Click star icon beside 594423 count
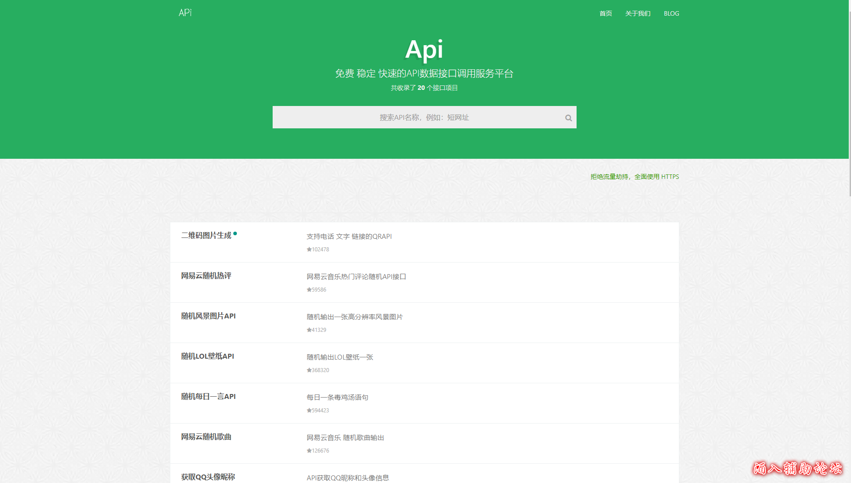Screen dimensions: 851x483 (x=309, y=411)
